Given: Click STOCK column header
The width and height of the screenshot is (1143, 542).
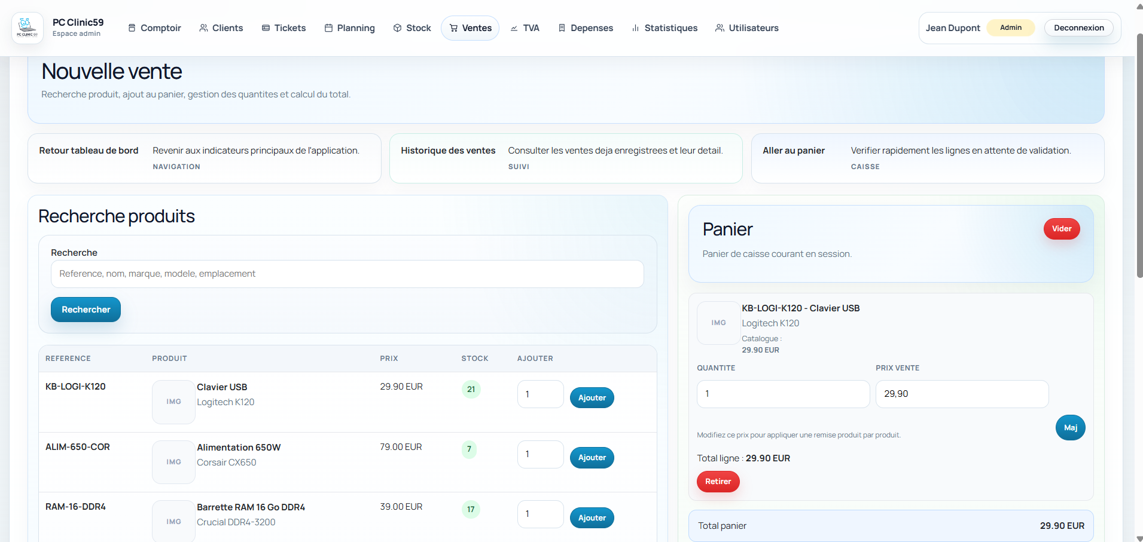Looking at the screenshot, I should [475, 359].
